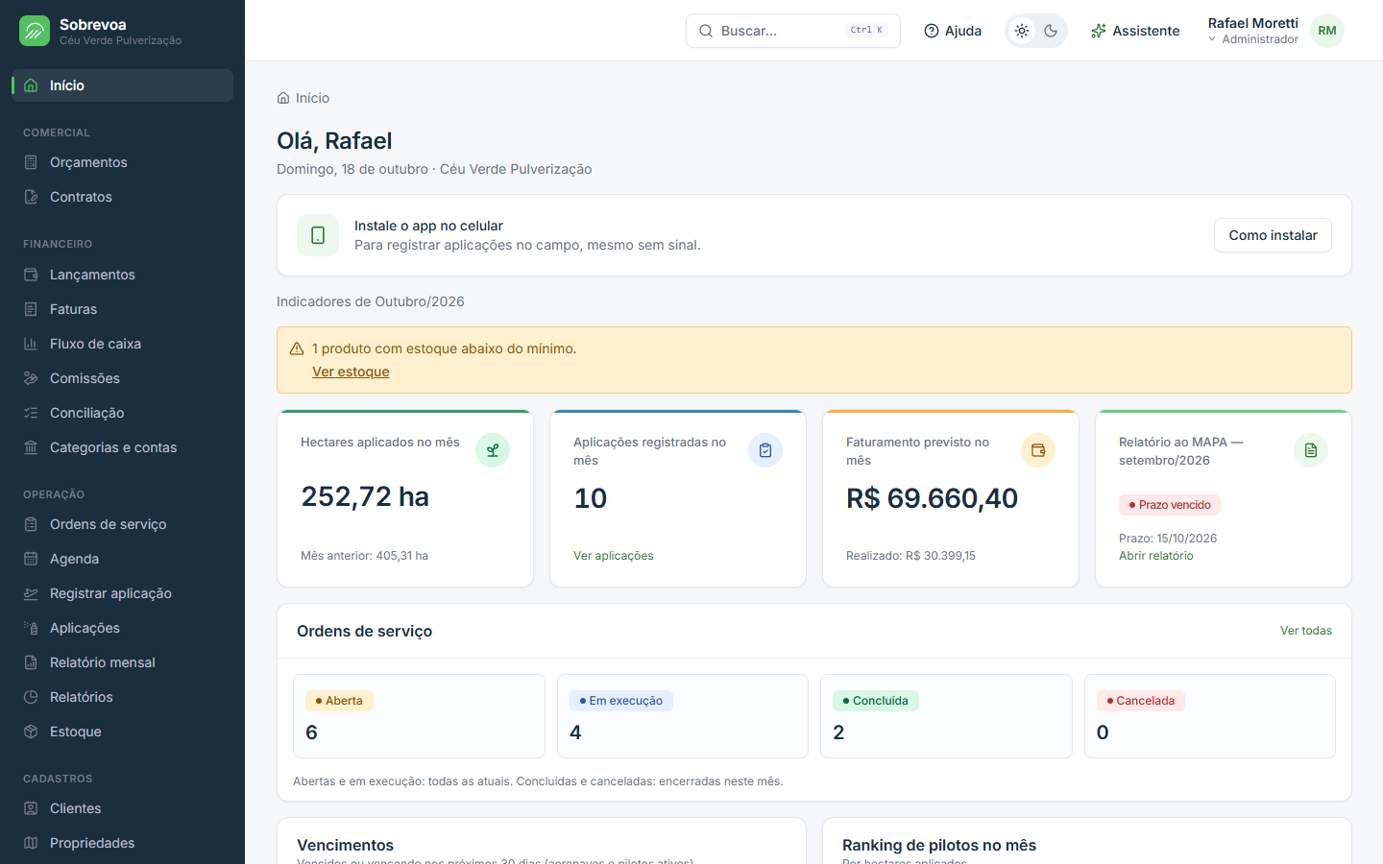This screenshot has width=1383, height=864.
Task: Click the Ordens de serviço clipboard icon
Action: [x=31, y=524]
